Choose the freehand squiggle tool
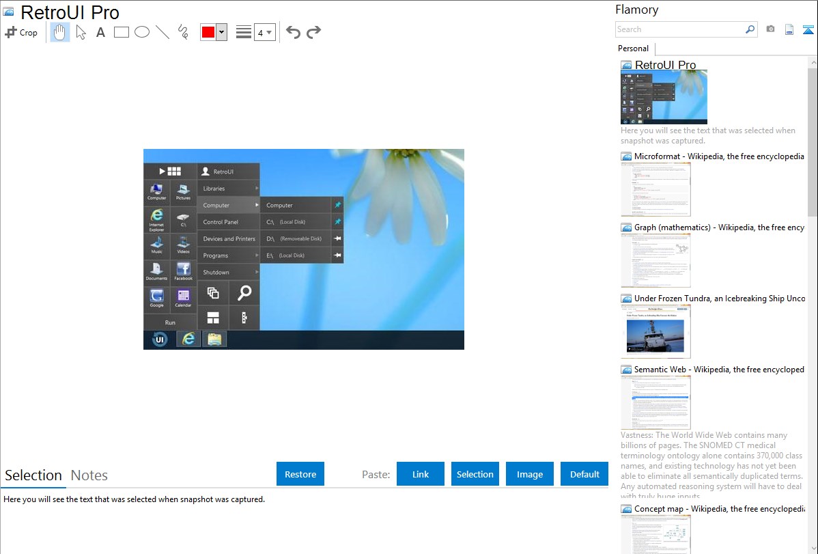818x554 pixels. 183,32
